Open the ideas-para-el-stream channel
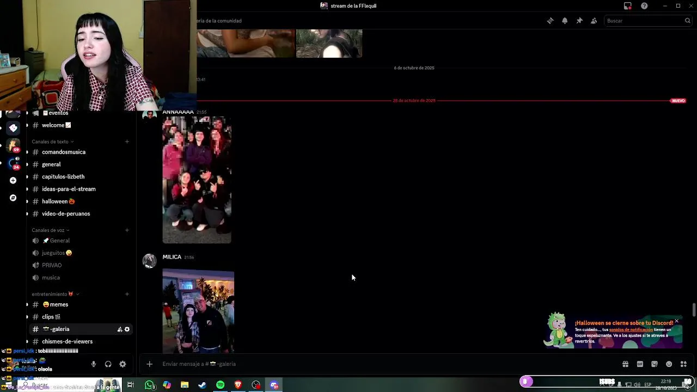 coord(80,189)
